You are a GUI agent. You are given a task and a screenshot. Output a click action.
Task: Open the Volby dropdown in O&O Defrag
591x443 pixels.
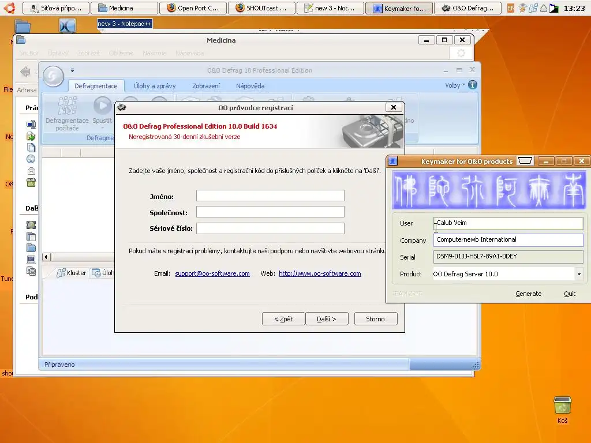(455, 85)
